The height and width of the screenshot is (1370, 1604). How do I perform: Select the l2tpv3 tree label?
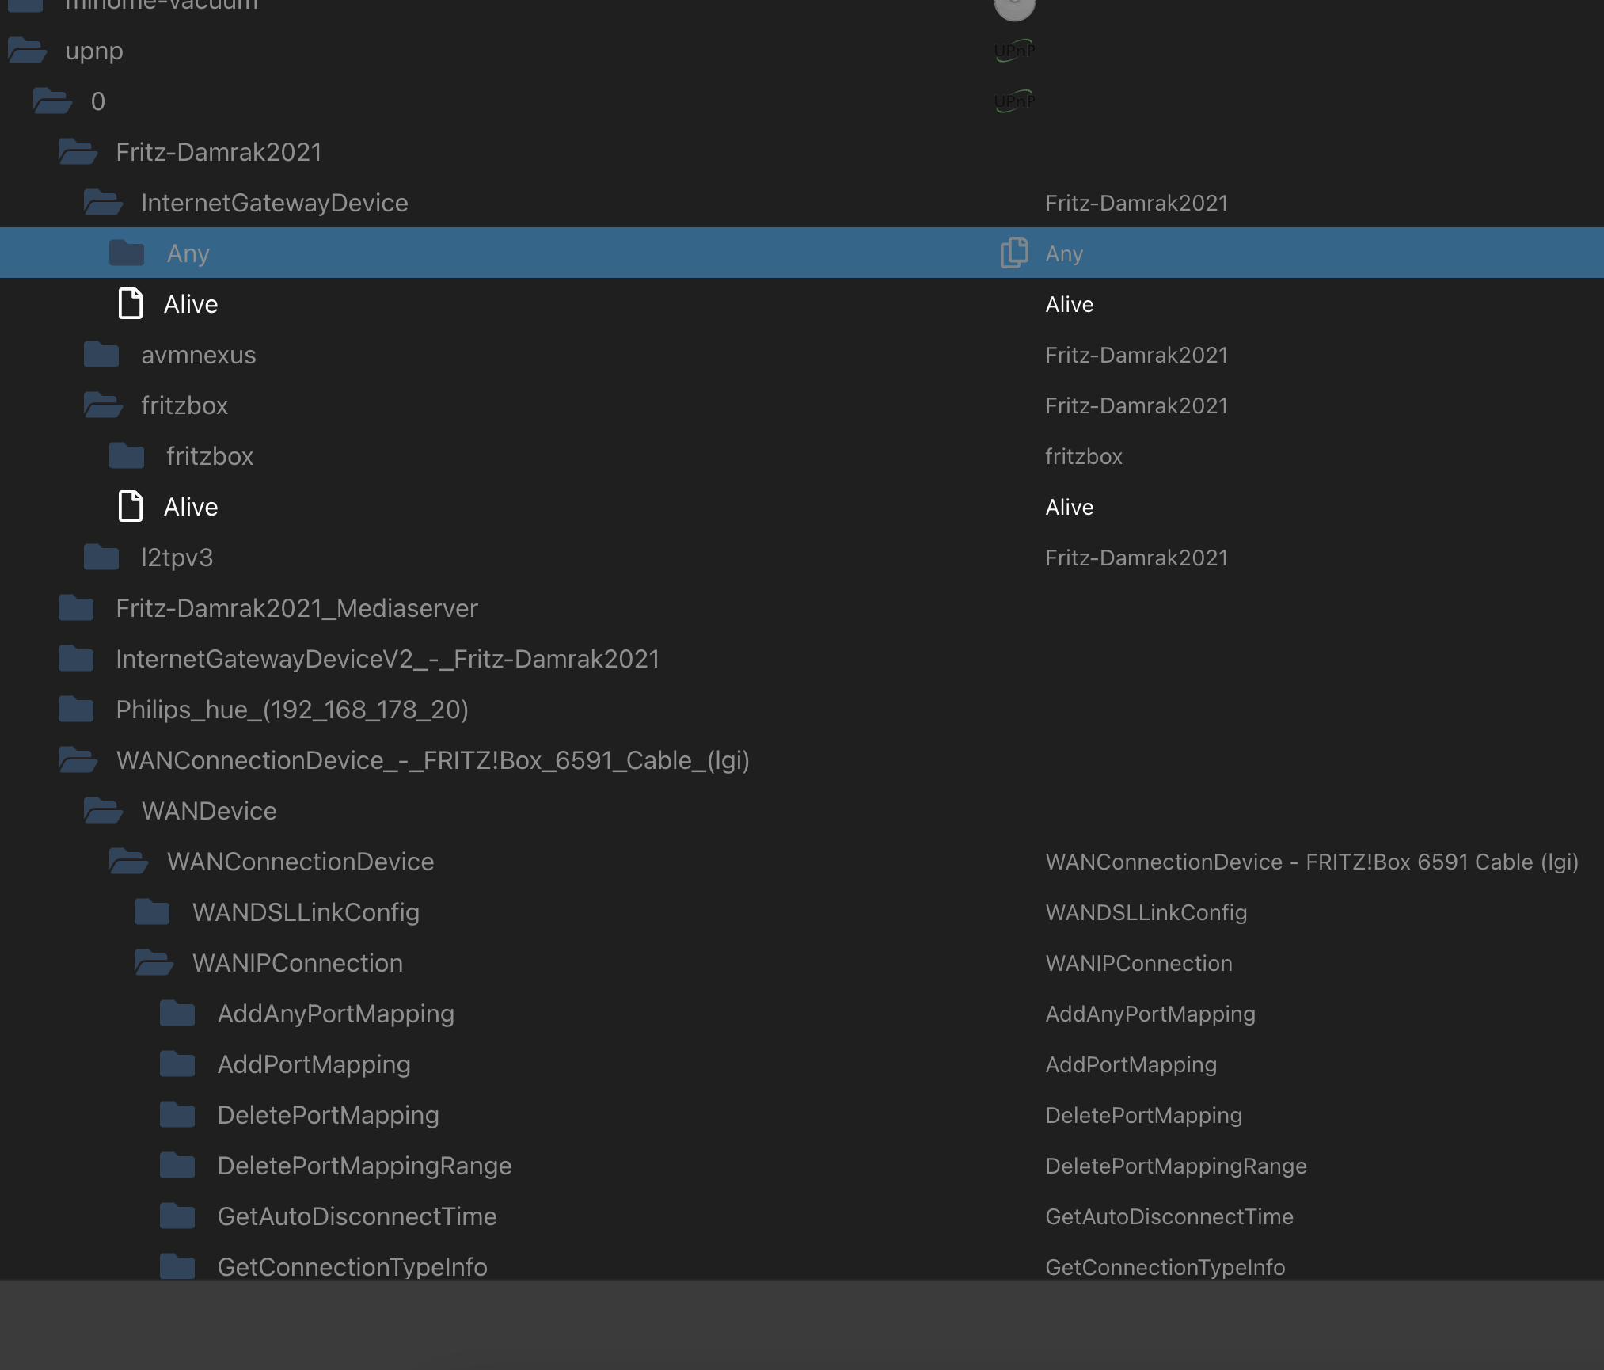[x=177, y=558]
